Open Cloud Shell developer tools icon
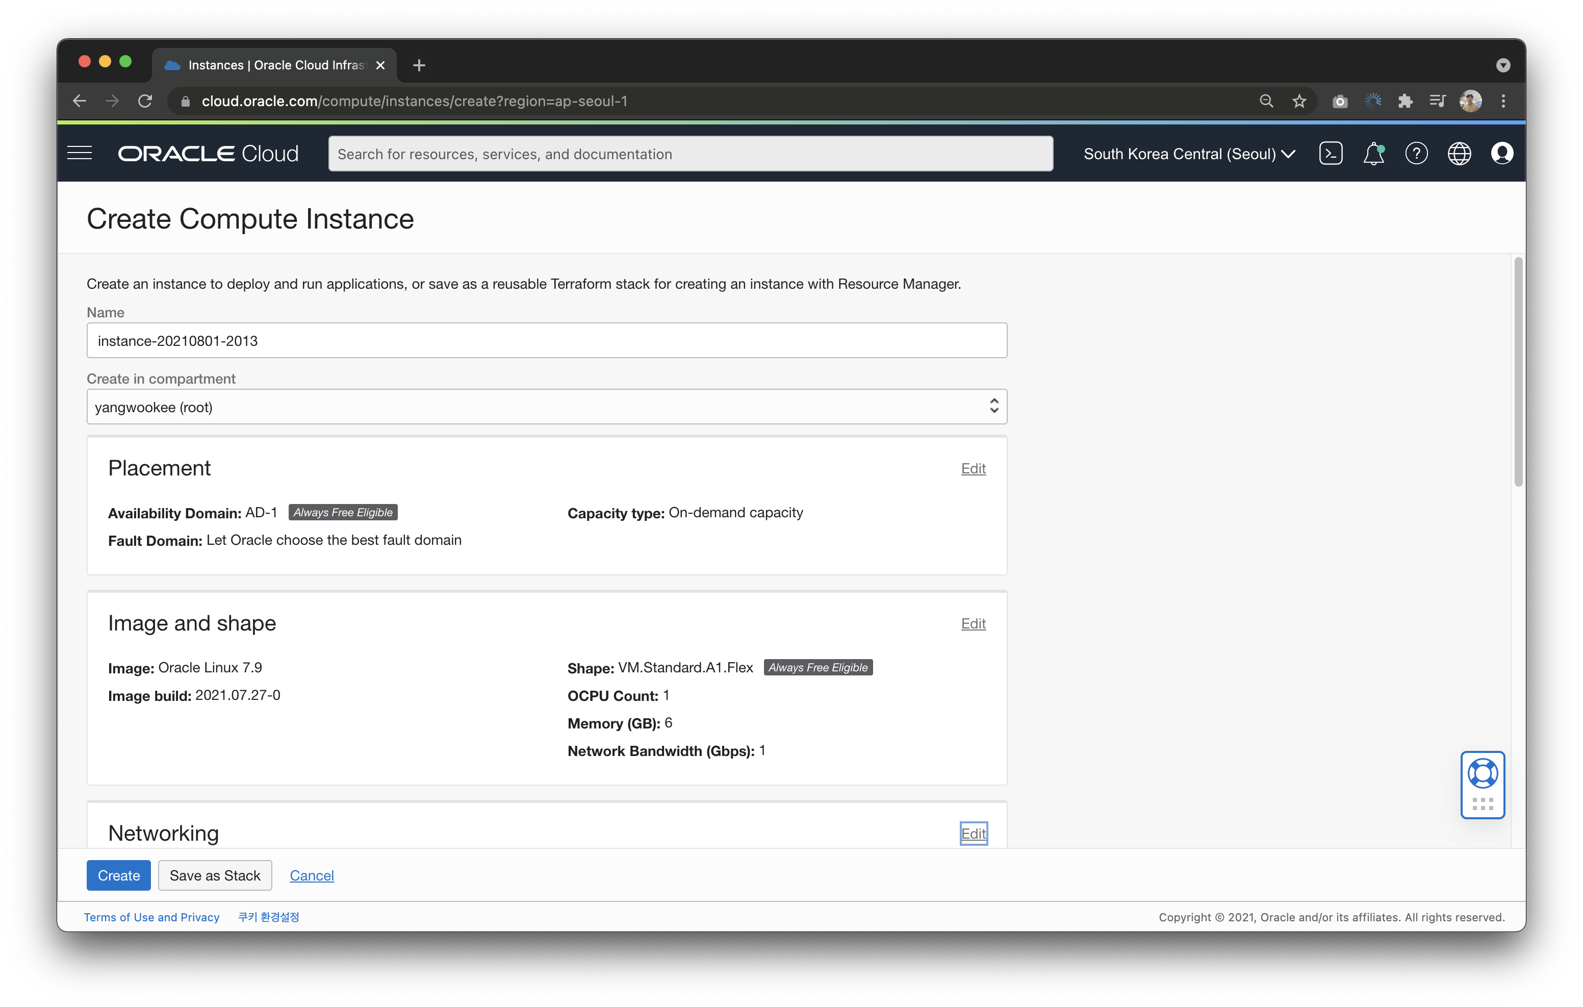The height and width of the screenshot is (1007, 1583). pyautogui.click(x=1331, y=153)
